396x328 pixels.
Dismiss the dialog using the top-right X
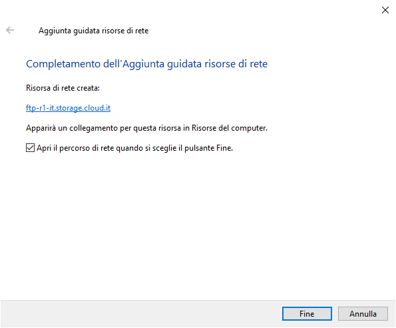tap(385, 10)
